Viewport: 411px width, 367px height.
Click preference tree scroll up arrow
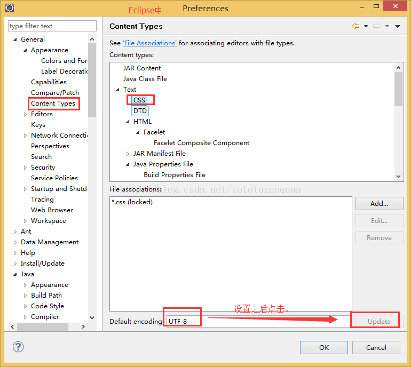click(x=92, y=39)
